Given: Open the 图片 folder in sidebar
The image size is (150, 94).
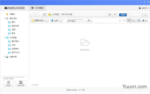Looking at the screenshot, I should coord(13,22).
